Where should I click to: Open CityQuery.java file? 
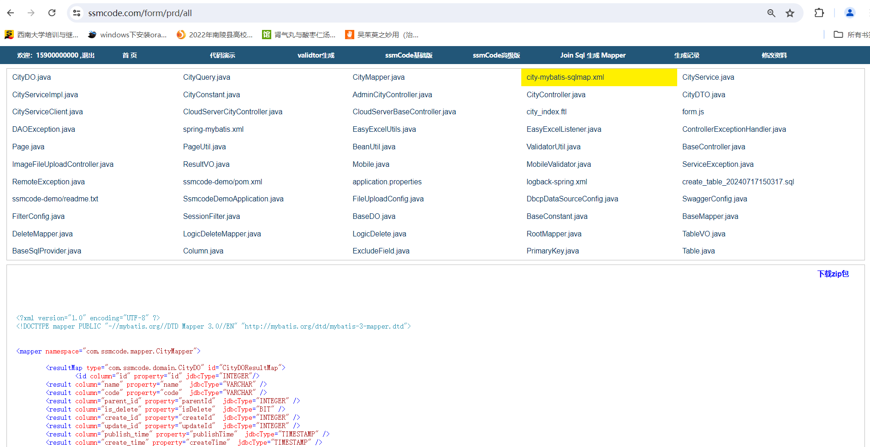point(206,77)
